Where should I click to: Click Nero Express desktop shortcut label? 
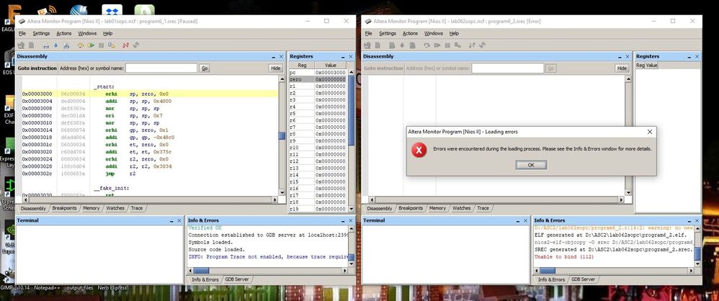pyautogui.click(x=112, y=288)
